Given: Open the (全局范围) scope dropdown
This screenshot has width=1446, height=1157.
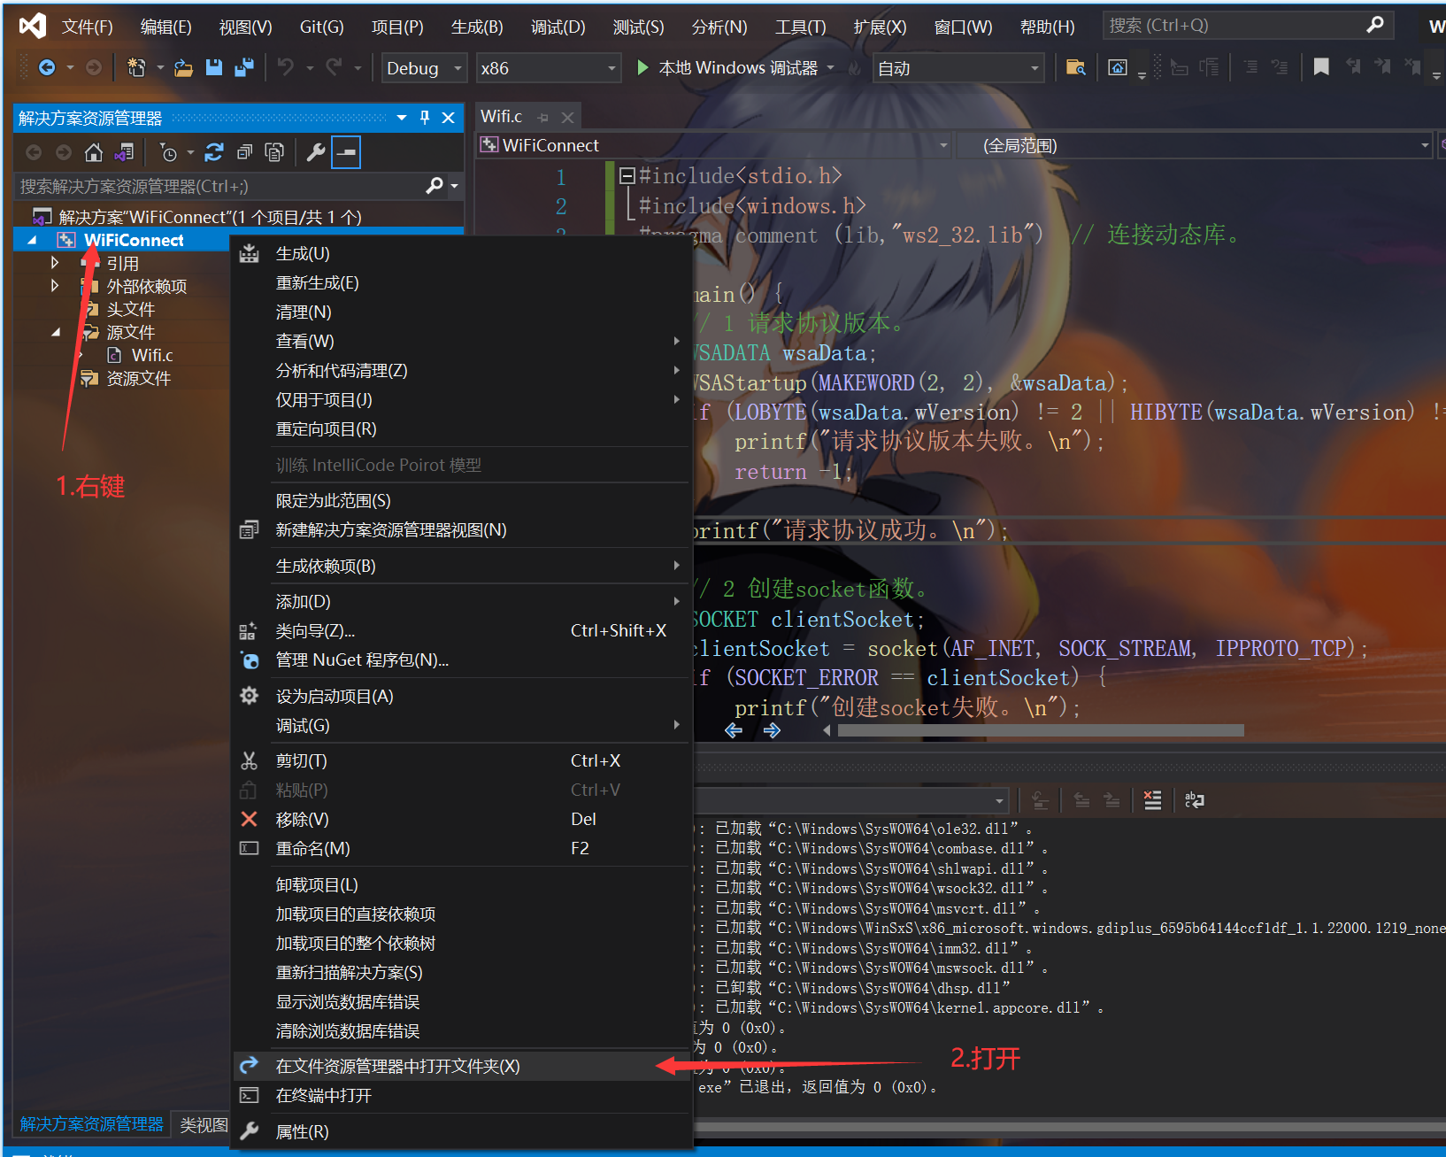Looking at the screenshot, I should pyautogui.click(x=1194, y=145).
